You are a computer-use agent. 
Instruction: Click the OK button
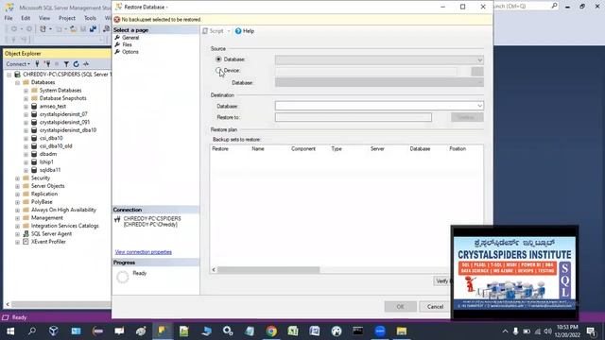400,306
